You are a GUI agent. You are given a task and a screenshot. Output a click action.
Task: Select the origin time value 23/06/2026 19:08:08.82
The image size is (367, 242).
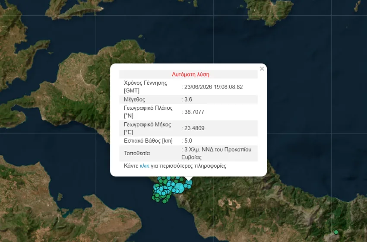(x=213, y=87)
